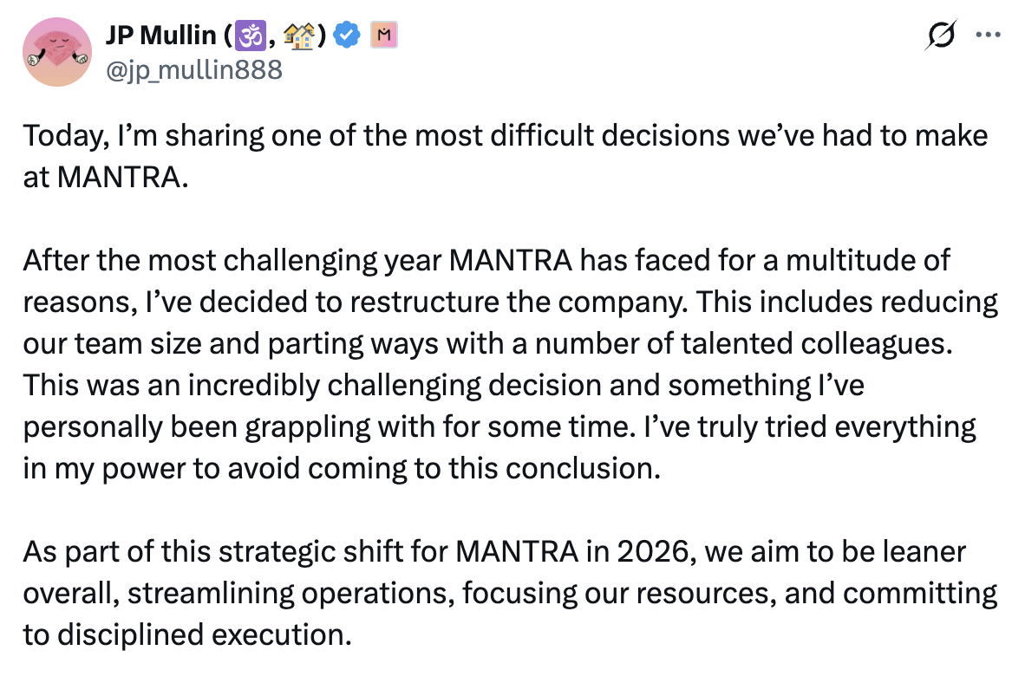Screen dimensions: 1025x683
Task: Click the houses emoji in the display name
Action: (x=298, y=36)
